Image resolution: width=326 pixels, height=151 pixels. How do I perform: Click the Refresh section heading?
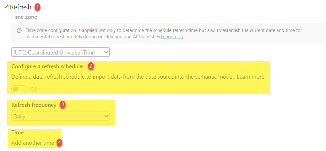coord(21,7)
